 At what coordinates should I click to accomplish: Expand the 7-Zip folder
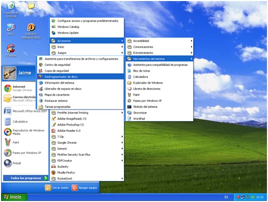[87, 137]
